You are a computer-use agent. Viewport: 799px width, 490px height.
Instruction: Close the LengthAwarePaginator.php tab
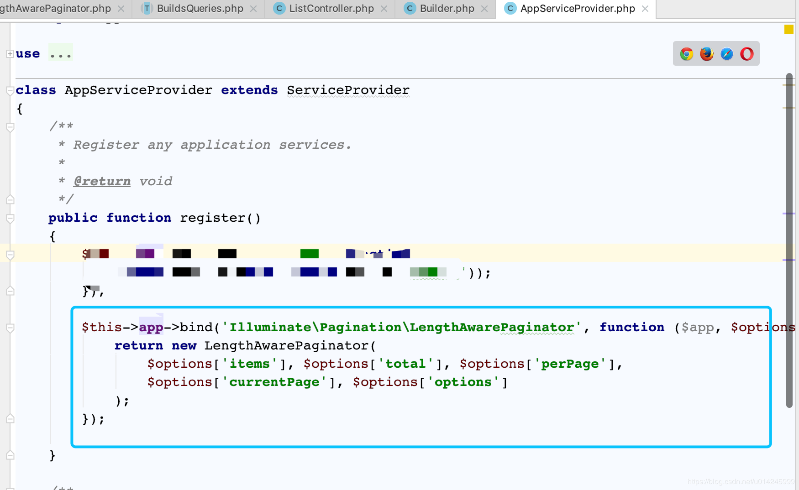pos(121,9)
